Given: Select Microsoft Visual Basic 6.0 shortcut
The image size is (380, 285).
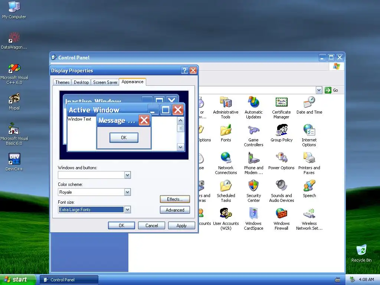Looking at the screenshot, I should click(x=14, y=134).
